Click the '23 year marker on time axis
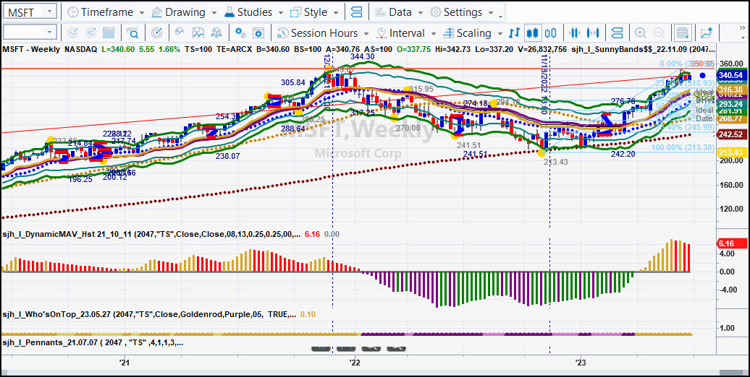This screenshot has height=377, width=750. (581, 363)
